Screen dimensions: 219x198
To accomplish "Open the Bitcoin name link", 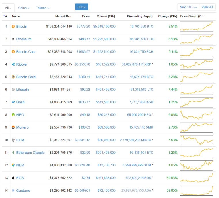I will 22,27.
